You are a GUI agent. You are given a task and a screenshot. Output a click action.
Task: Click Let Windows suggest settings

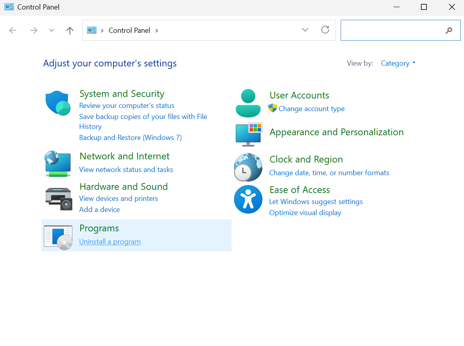pos(316,202)
